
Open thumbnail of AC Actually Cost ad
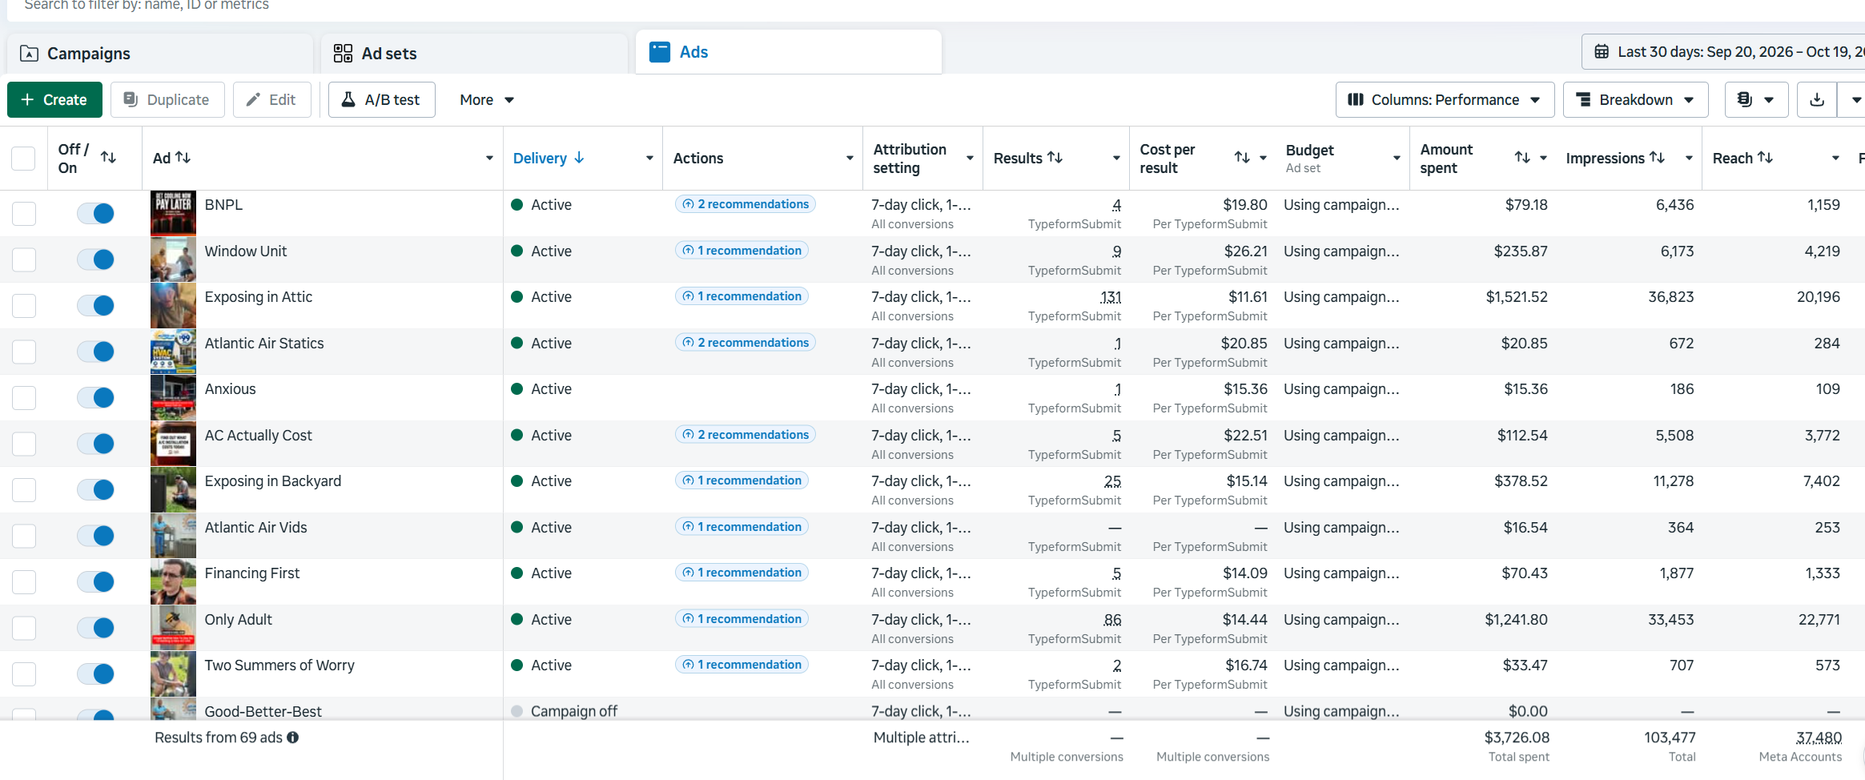click(x=173, y=444)
